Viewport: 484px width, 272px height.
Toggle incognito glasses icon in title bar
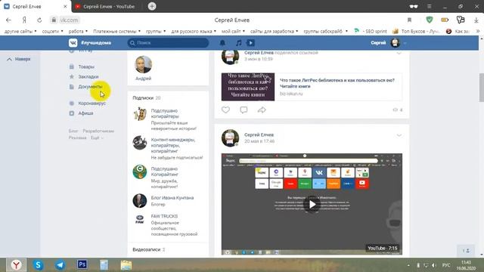(x=414, y=6)
